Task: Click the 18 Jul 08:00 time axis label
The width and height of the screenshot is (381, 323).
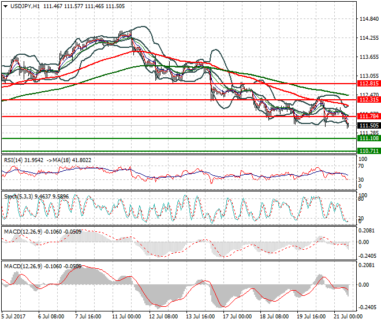Action: click(x=274, y=317)
